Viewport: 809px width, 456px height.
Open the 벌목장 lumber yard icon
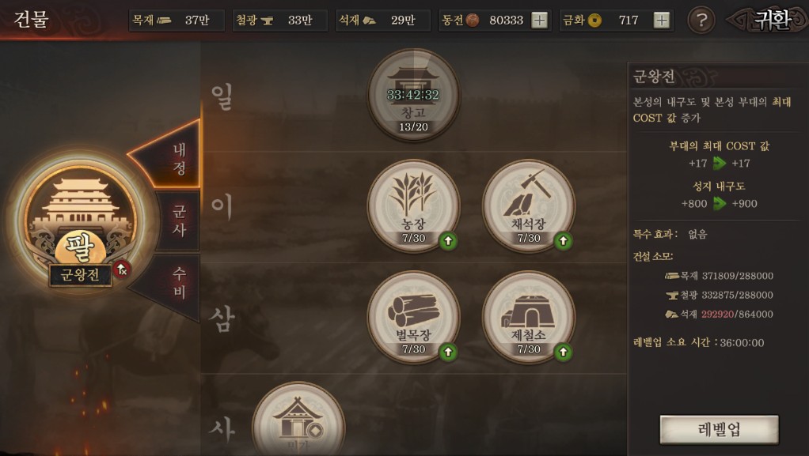pyautogui.click(x=413, y=317)
